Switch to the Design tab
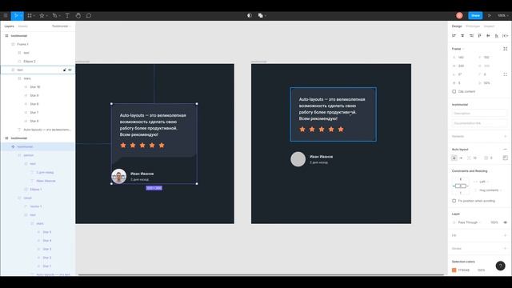The image size is (512, 288). tap(457, 26)
